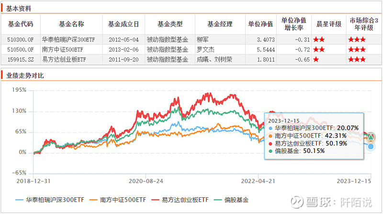
Task: Click three-star market rating in 159915.SZ row
Action: tap(357, 60)
